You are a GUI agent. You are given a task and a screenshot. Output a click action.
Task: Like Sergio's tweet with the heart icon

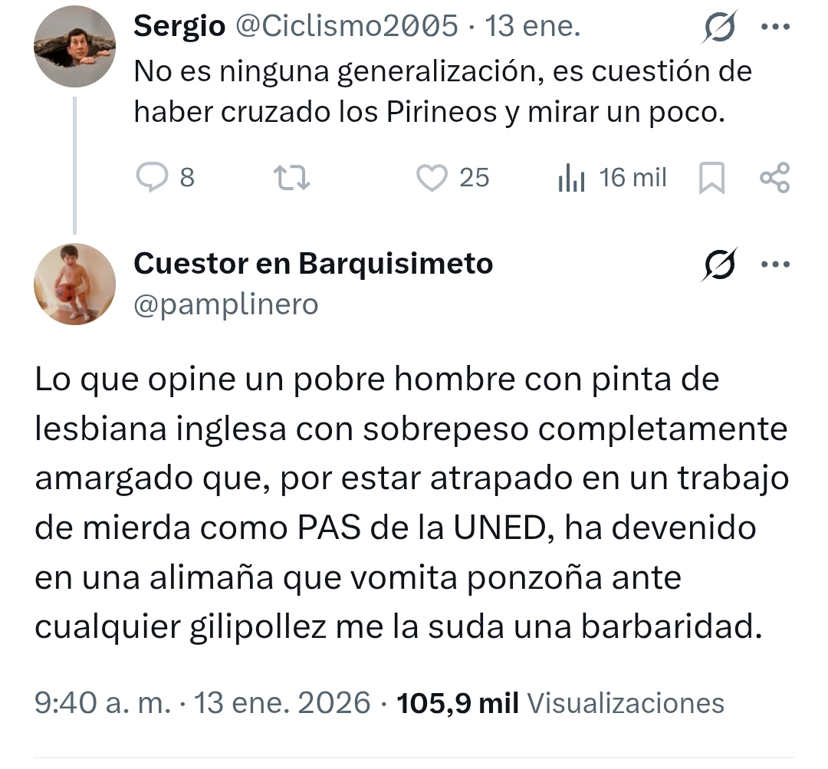432,178
